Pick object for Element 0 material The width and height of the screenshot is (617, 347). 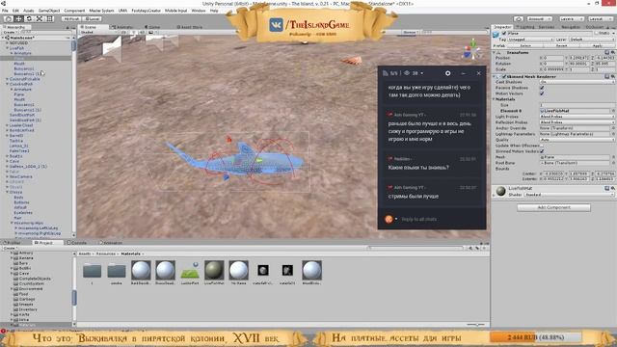[x=613, y=111]
